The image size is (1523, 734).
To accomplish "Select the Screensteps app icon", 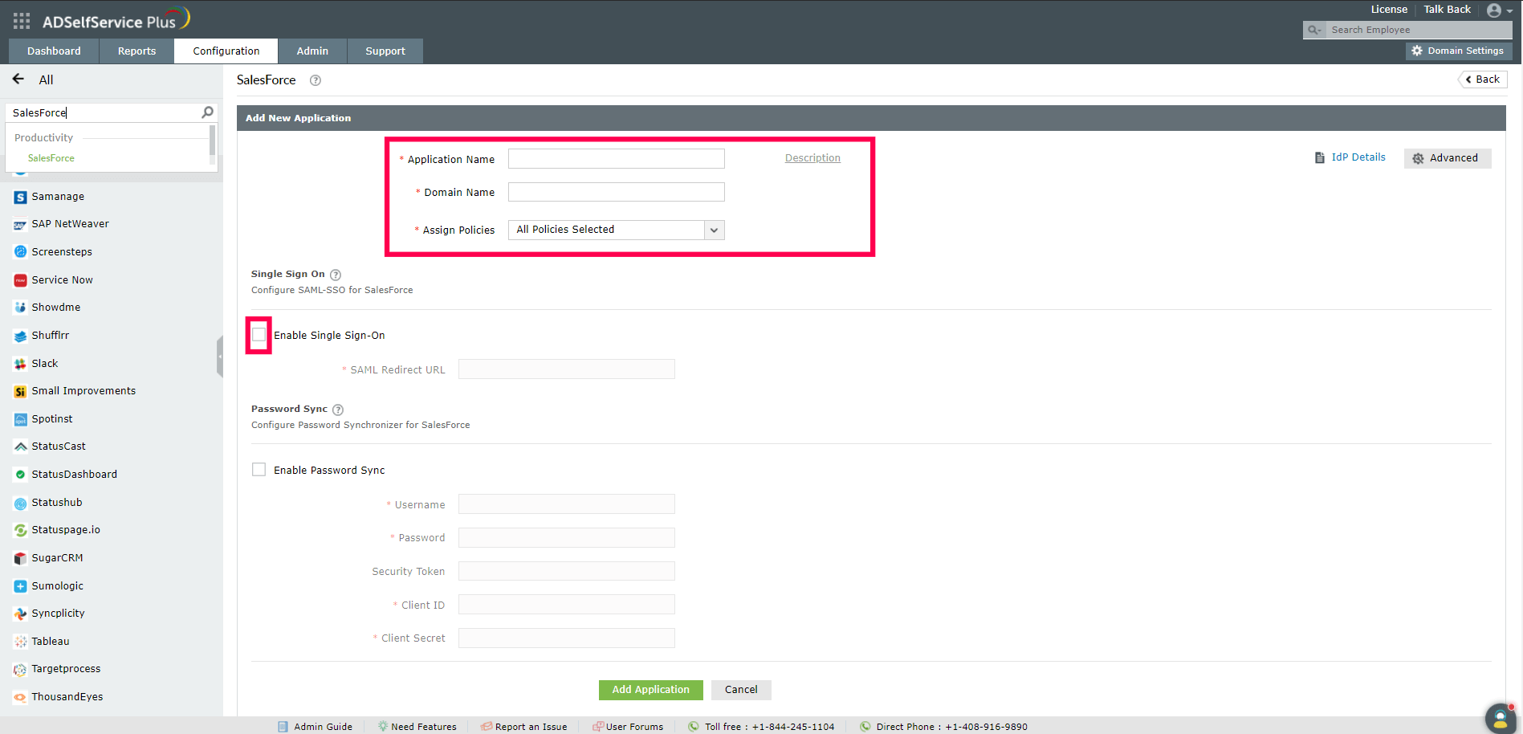I will click(21, 252).
